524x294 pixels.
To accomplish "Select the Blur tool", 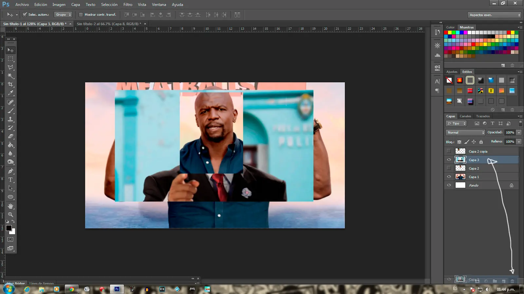I will point(10,153).
